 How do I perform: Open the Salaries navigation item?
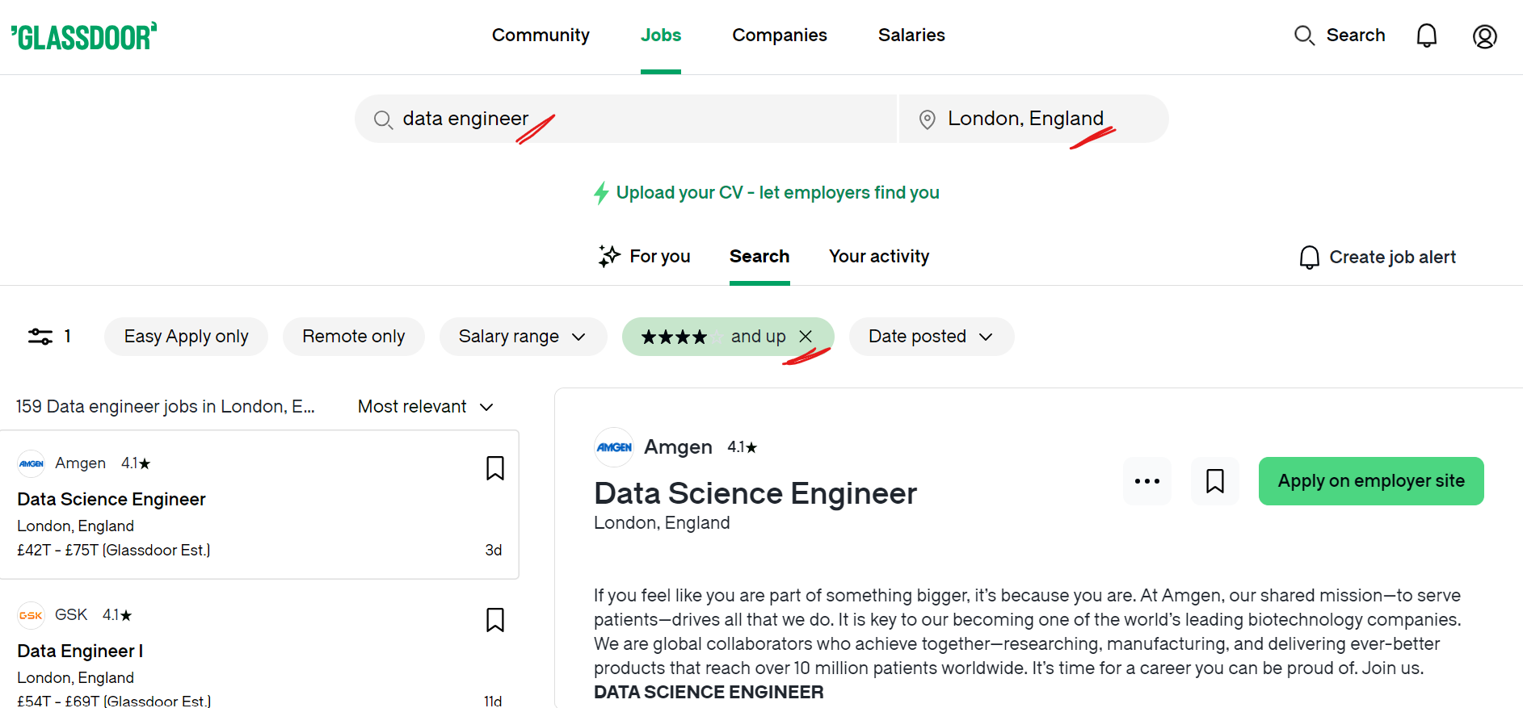tap(911, 36)
